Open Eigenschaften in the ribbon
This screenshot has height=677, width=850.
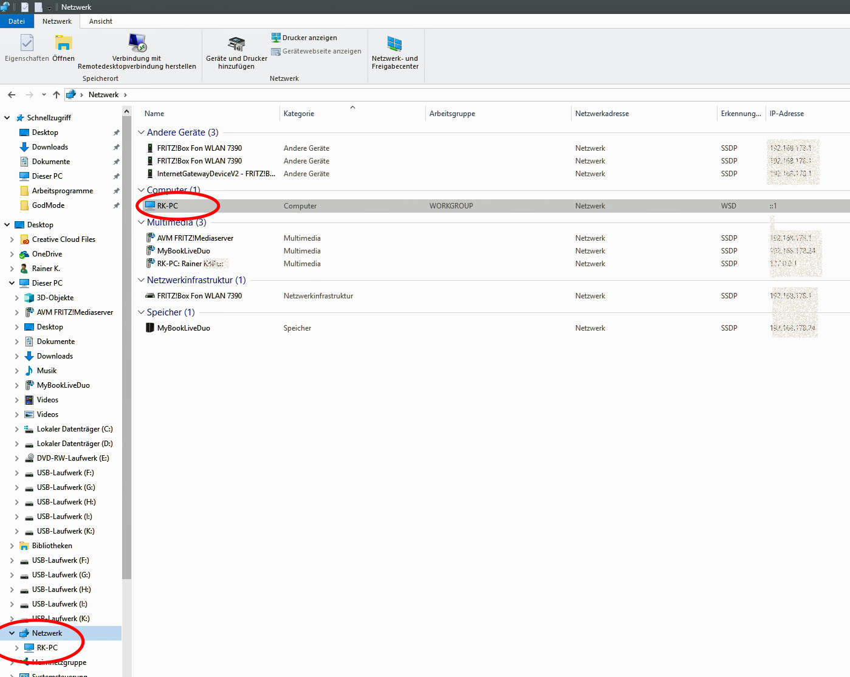pyautogui.click(x=27, y=47)
